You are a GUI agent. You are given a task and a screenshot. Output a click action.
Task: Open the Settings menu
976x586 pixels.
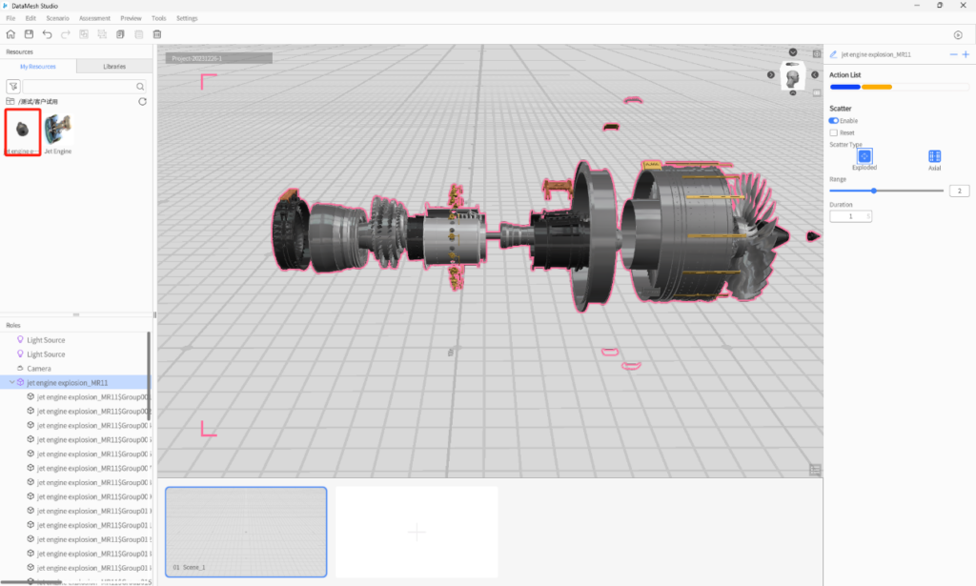187,18
